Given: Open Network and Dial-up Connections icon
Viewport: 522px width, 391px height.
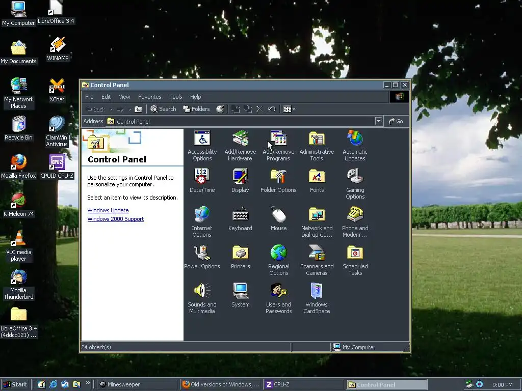Looking at the screenshot, I should pos(317,222).
